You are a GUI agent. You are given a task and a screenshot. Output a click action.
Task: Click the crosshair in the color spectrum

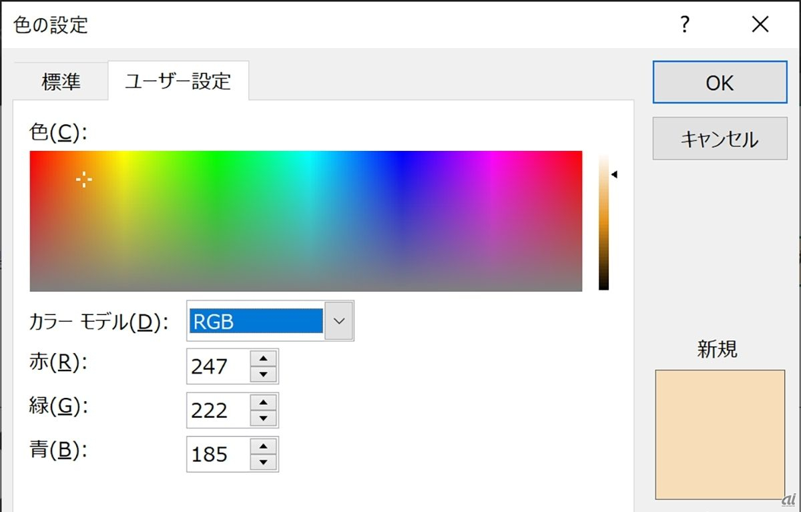(84, 179)
